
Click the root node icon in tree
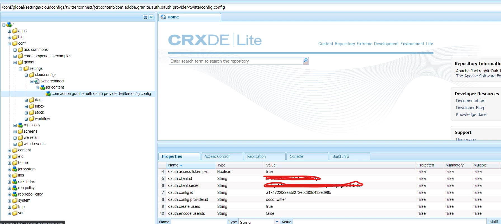pos(9,25)
